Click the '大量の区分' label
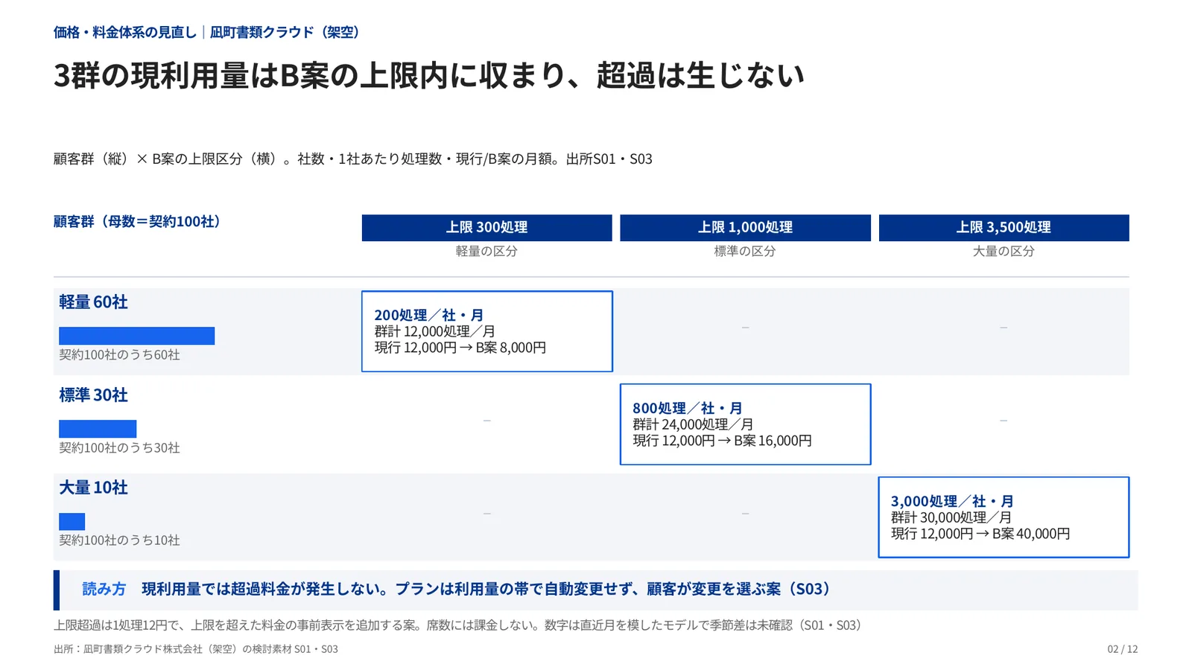Screen dimensions: 1192x670 point(1004,252)
